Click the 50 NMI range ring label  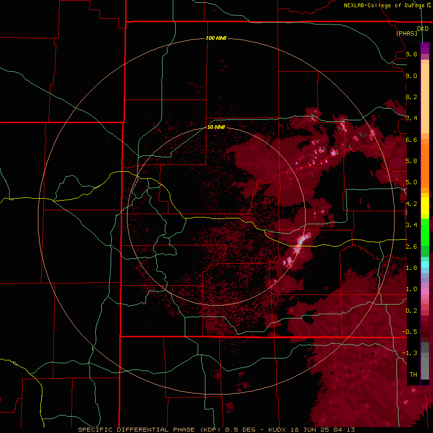(x=216, y=127)
